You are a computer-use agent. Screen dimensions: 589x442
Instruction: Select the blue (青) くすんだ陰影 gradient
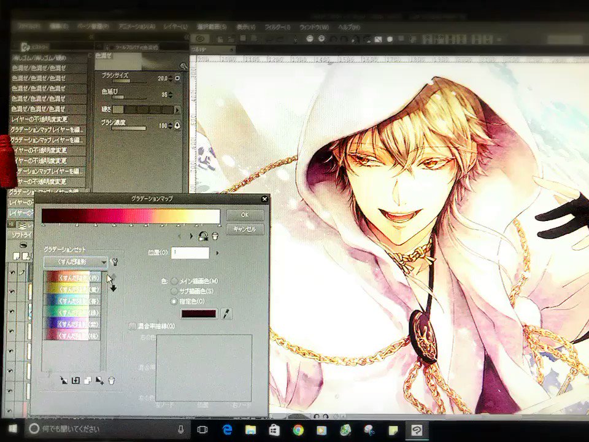(x=73, y=300)
